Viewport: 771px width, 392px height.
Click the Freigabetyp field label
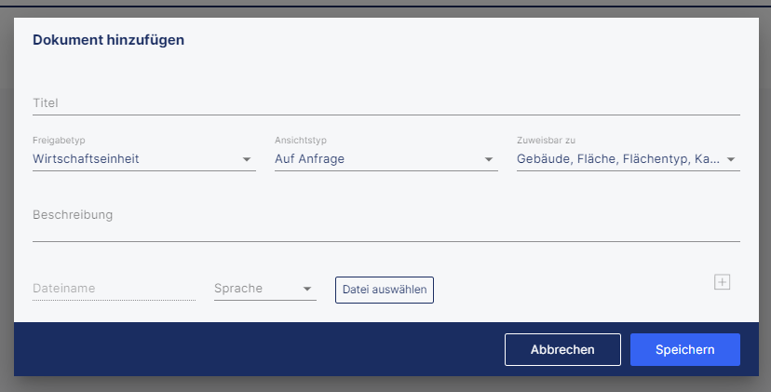pyautogui.click(x=53, y=140)
